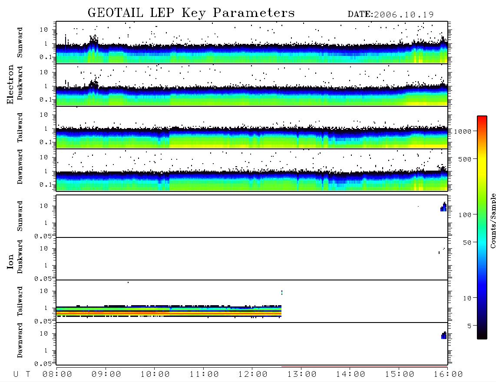Click the 1000 tick on the color scale
Viewport: 496px width, 382px height.
coord(463,132)
